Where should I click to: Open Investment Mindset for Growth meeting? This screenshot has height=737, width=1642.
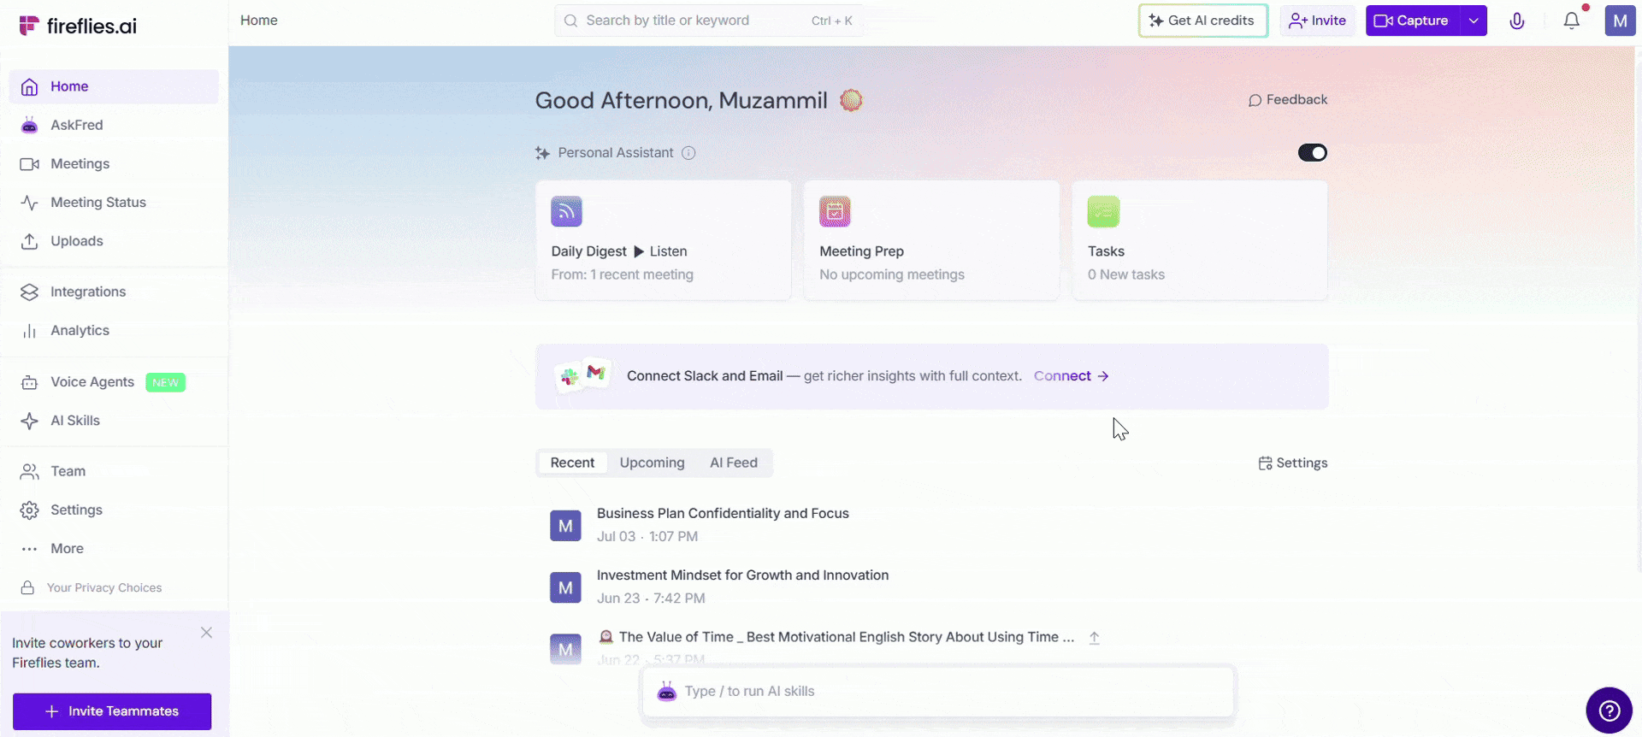[742, 575]
